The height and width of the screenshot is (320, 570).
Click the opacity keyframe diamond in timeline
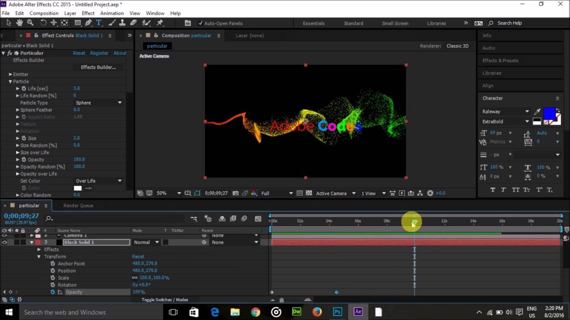coord(336,292)
